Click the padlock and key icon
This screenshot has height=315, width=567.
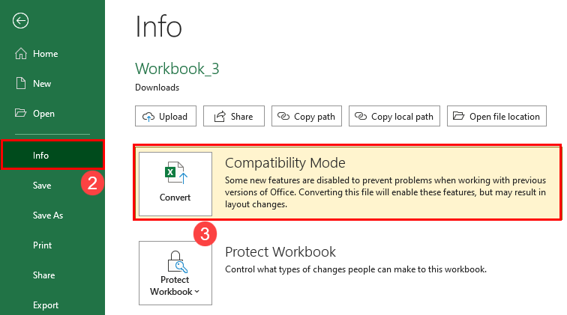click(x=177, y=262)
